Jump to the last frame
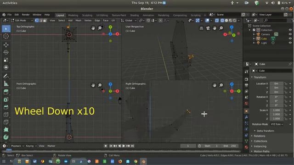This screenshot has width=294, height=165. 133,146
